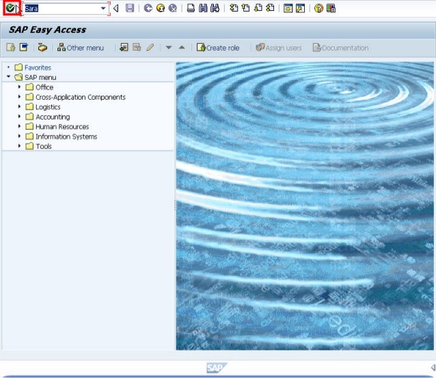Expand the Human Resources folder arrow

(19, 126)
